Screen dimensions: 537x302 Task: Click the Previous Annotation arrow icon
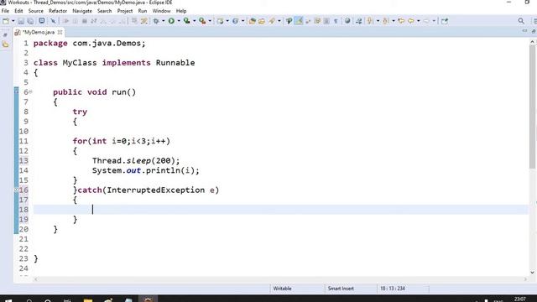[386, 21]
